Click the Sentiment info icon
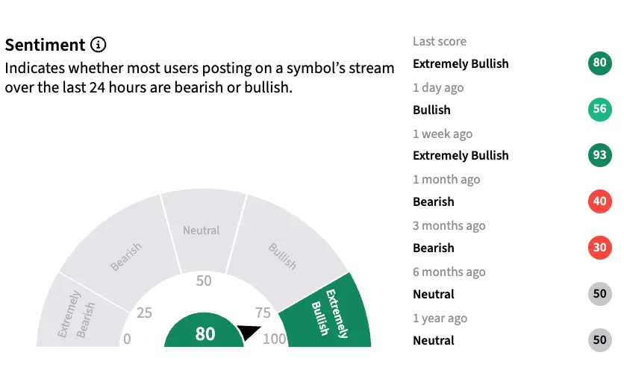624x376 pixels. [x=98, y=45]
